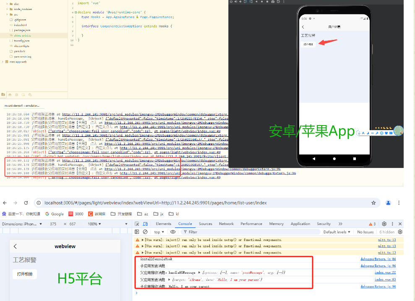Switch to the Elements tab
The height and width of the screenshot is (301, 415).
(x=164, y=224)
